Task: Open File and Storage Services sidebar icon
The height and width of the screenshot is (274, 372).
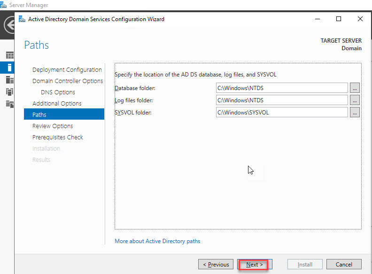Action: tap(9, 104)
